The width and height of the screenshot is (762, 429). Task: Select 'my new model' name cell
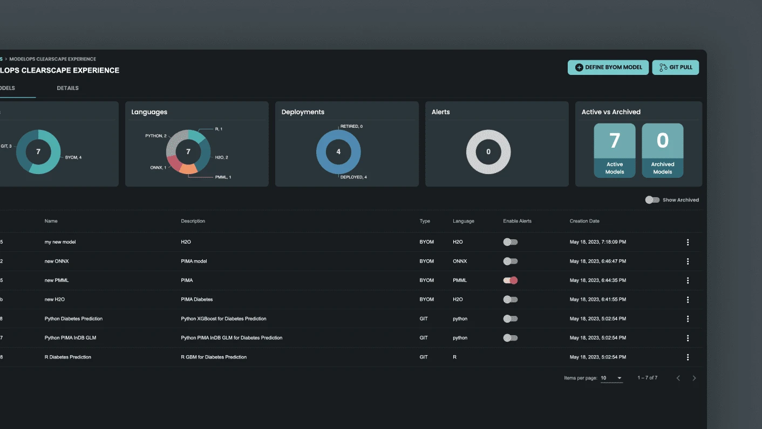point(60,242)
